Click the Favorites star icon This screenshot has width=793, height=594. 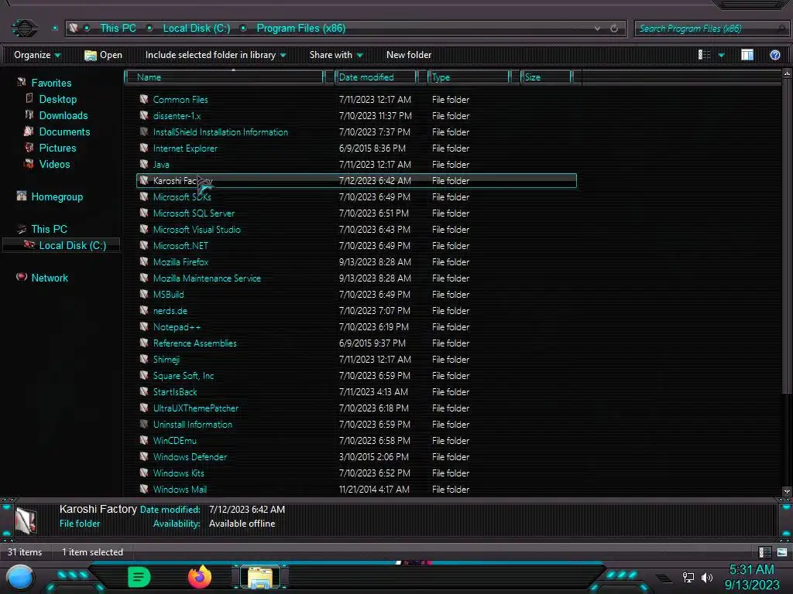tap(22, 82)
